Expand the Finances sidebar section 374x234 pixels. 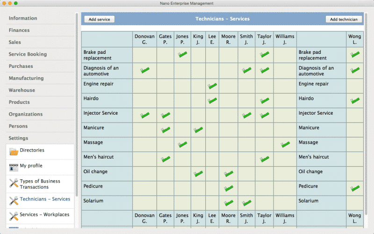19,30
